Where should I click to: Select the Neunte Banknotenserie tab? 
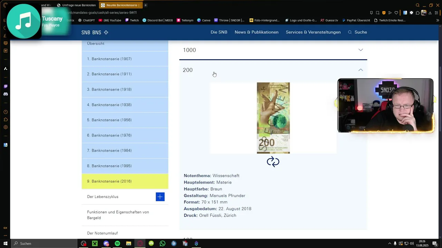(121, 5)
